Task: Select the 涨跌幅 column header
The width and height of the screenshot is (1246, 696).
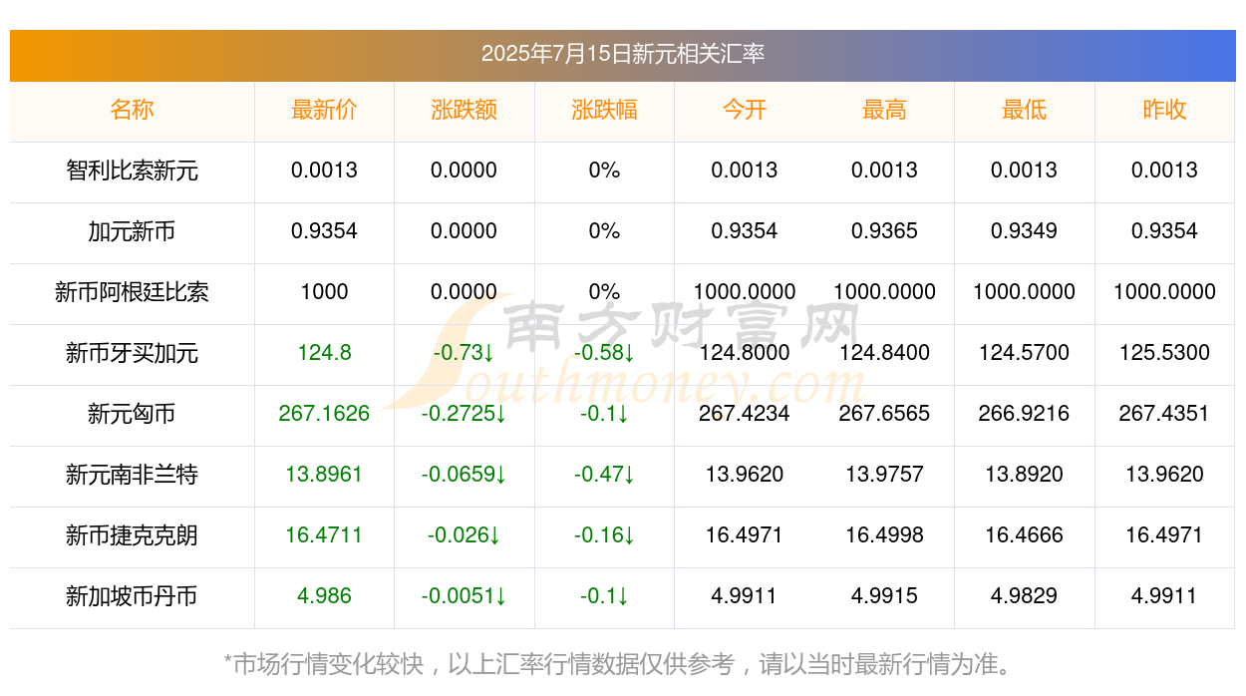Action: [604, 110]
